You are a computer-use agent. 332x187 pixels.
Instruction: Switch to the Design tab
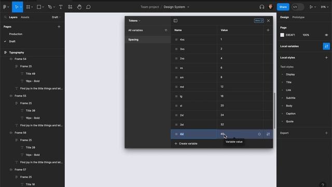pos(284,17)
